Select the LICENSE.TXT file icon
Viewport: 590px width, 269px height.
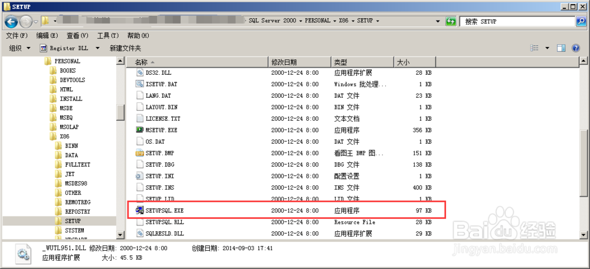pos(140,118)
